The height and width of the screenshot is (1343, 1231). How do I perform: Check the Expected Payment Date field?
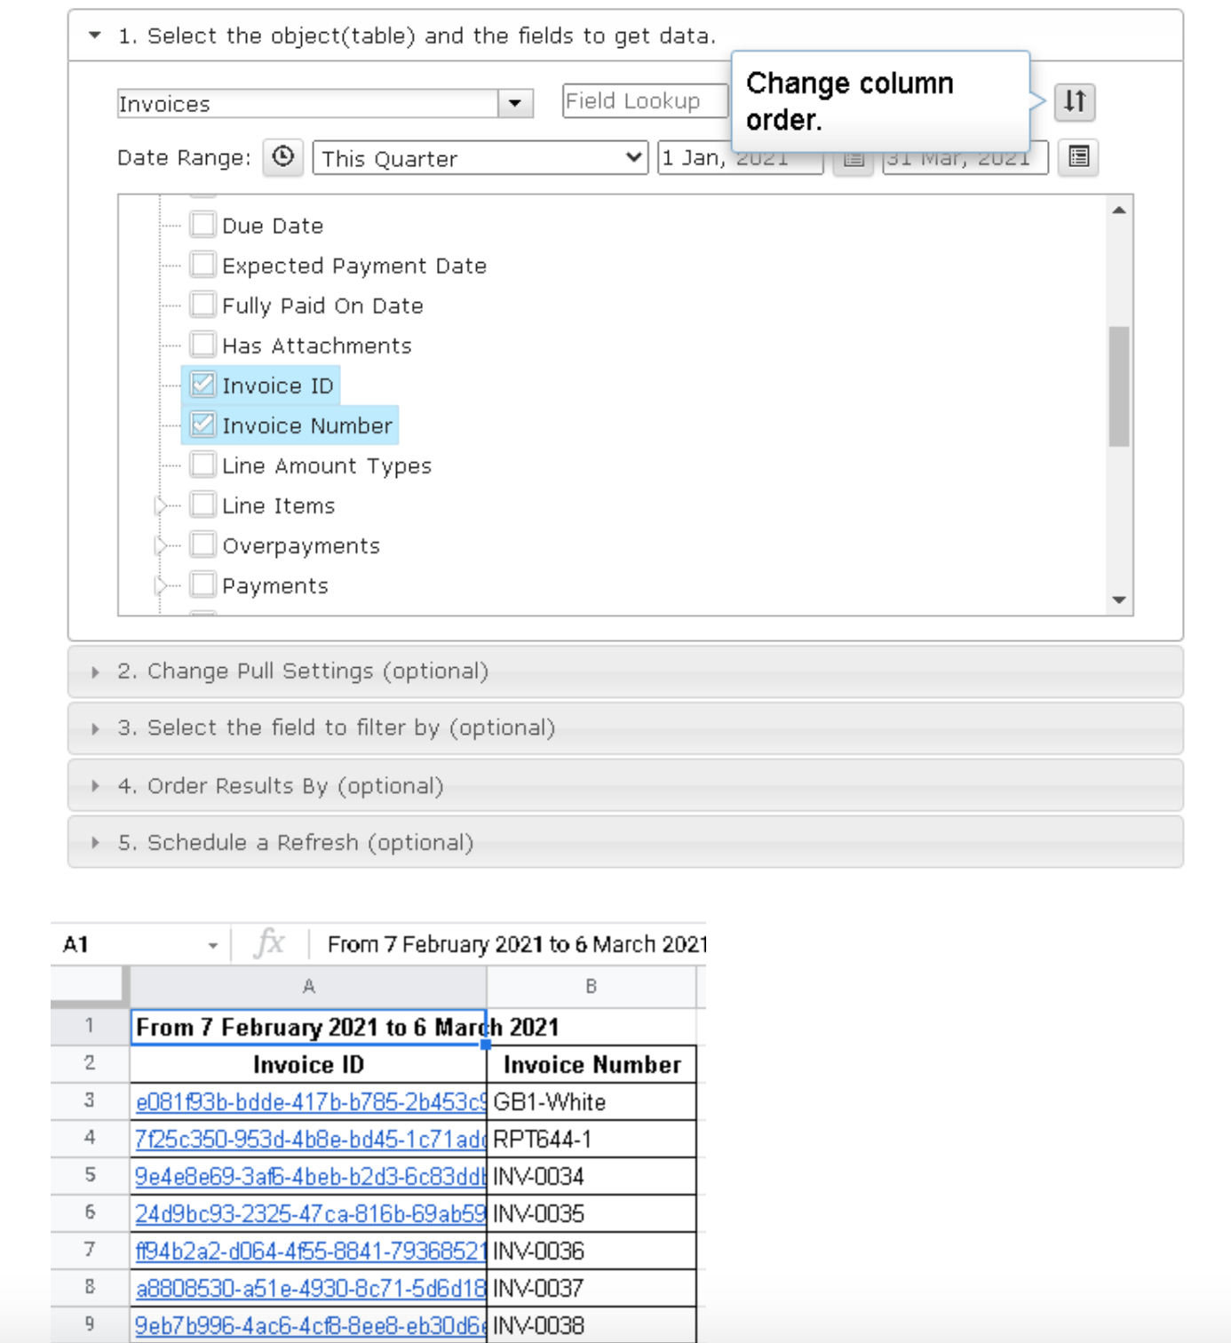pyautogui.click(x=203, y=265)
